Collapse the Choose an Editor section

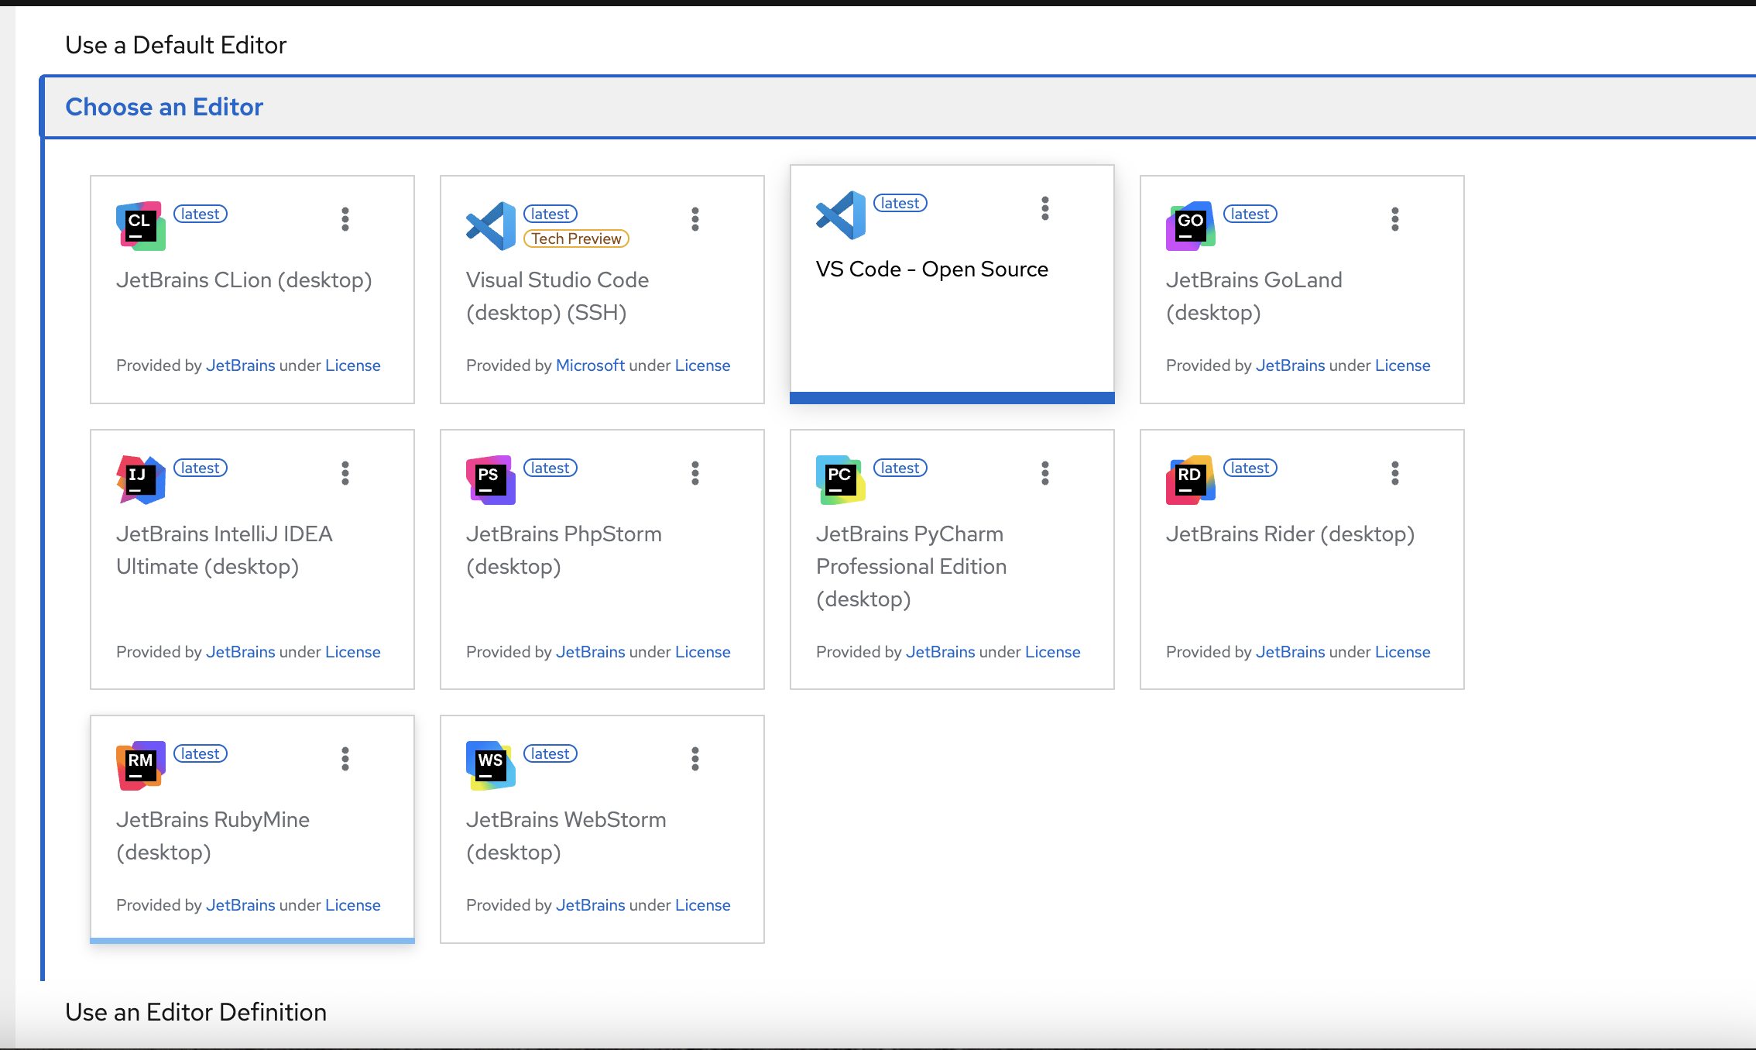pyautogui.click(x=164, y=107)
